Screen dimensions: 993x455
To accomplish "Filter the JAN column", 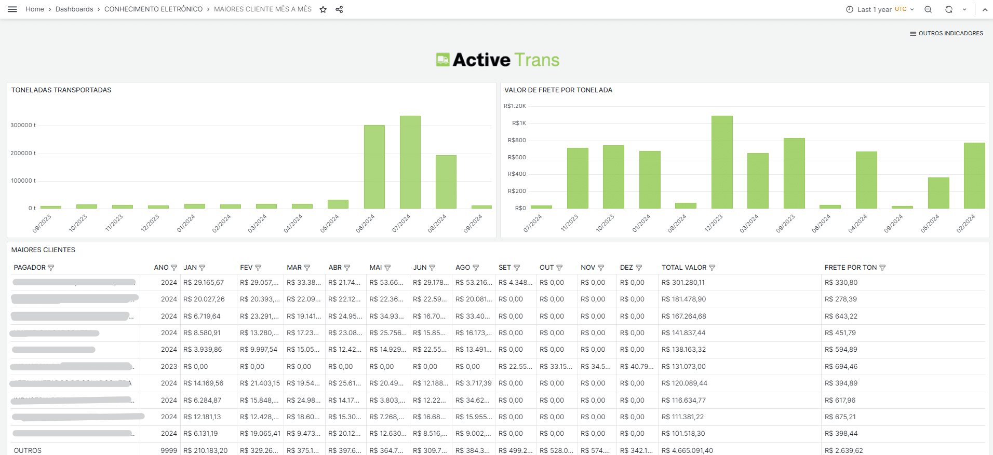I will [x=202, y=268].
